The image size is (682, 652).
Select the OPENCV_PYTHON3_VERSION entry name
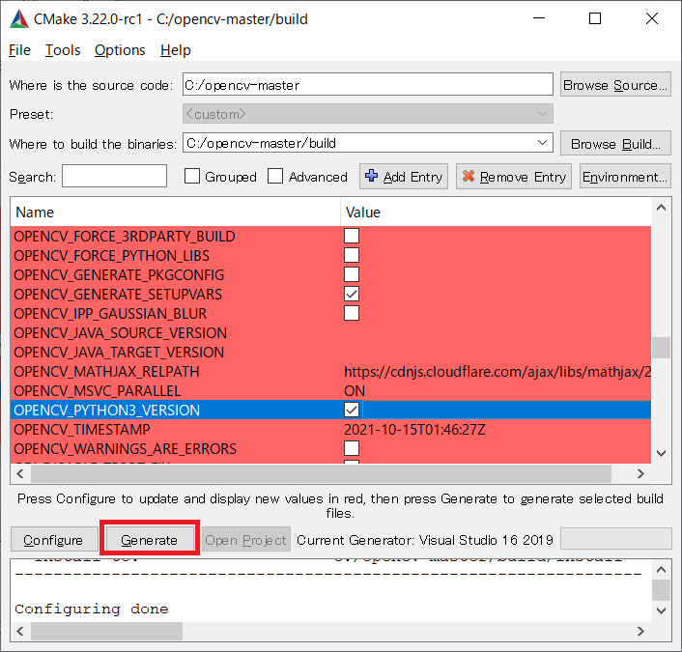(x=107, y=411)
